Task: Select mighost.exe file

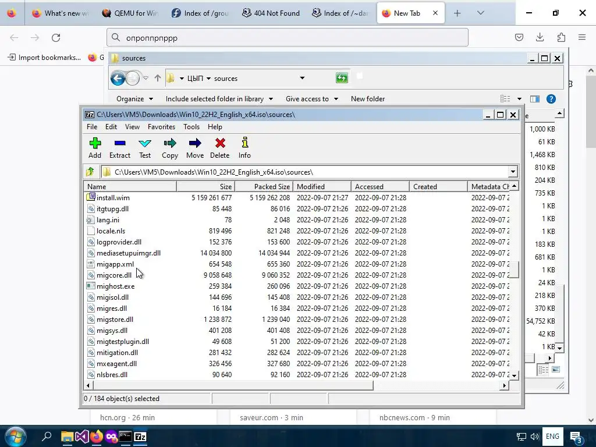Action: click(x=296, y=286)
